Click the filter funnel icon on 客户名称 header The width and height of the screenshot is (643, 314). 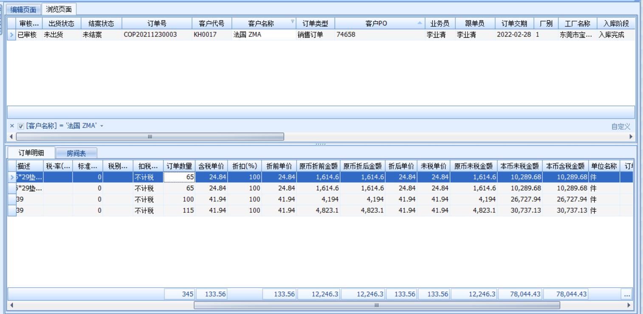(292, 21)
